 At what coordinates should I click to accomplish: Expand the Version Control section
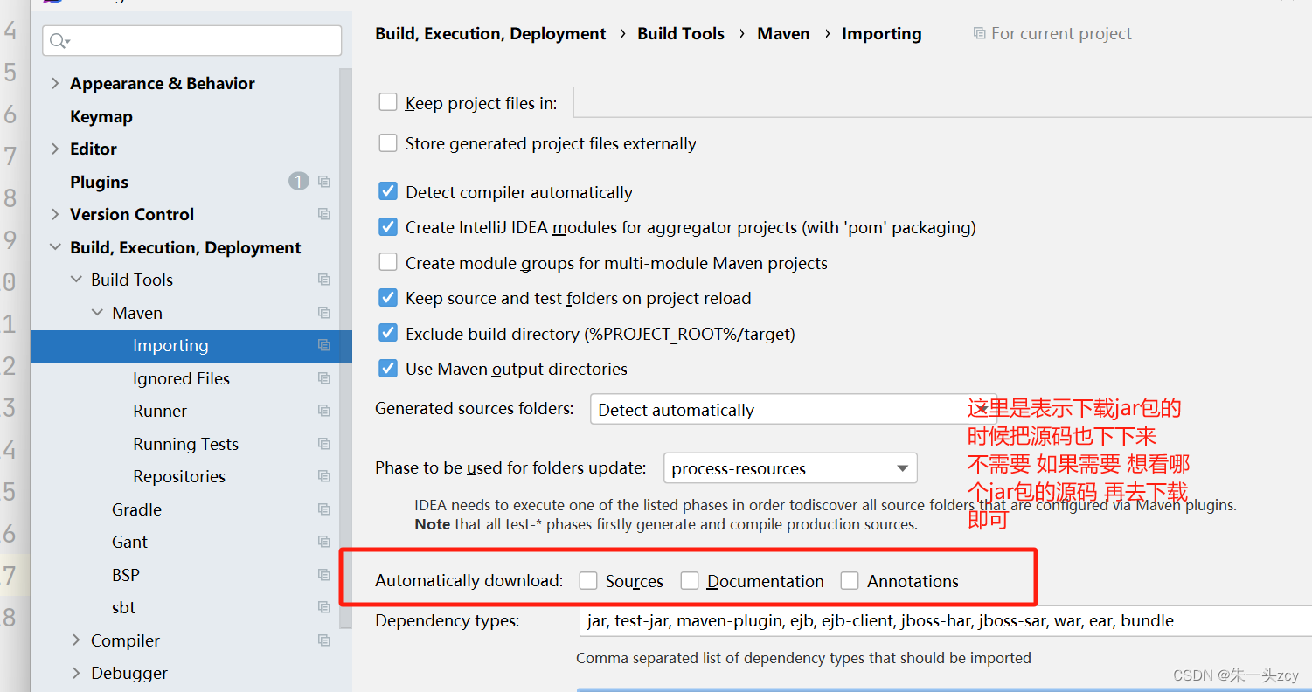tap(55, 214)
